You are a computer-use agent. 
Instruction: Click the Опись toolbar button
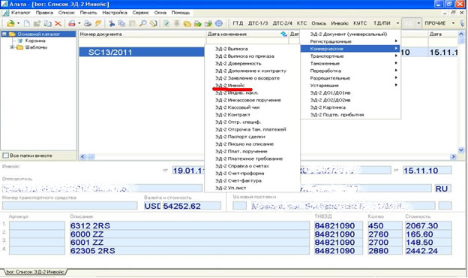319,23
